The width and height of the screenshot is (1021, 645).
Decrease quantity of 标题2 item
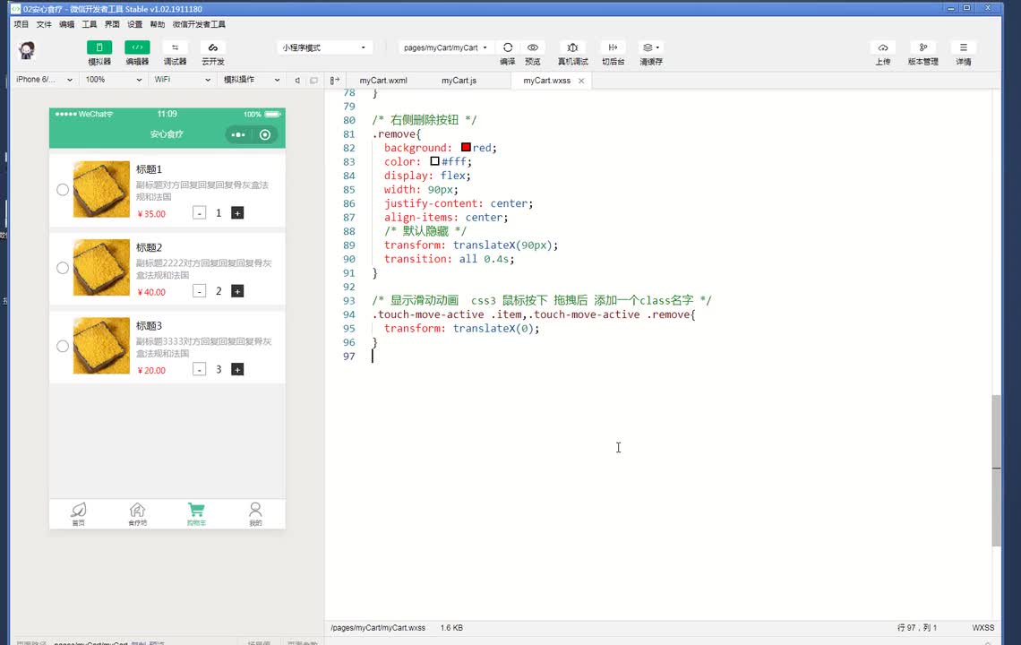(199, 291)
